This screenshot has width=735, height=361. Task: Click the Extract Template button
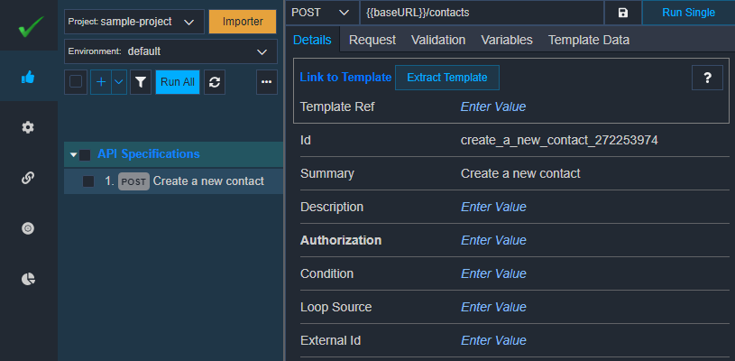[447, 78]
